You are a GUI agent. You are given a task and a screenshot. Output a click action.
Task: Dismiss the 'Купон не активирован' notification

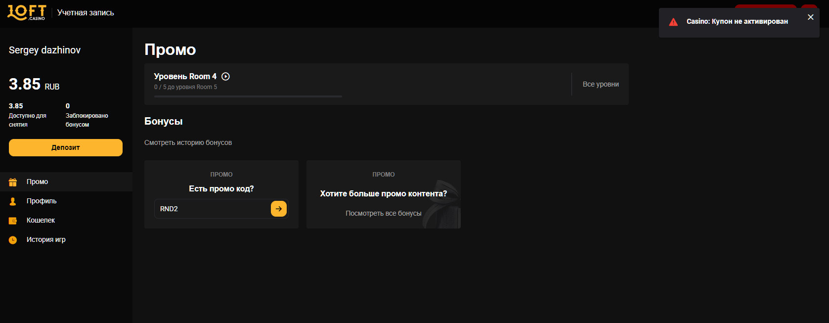point(810,17)
